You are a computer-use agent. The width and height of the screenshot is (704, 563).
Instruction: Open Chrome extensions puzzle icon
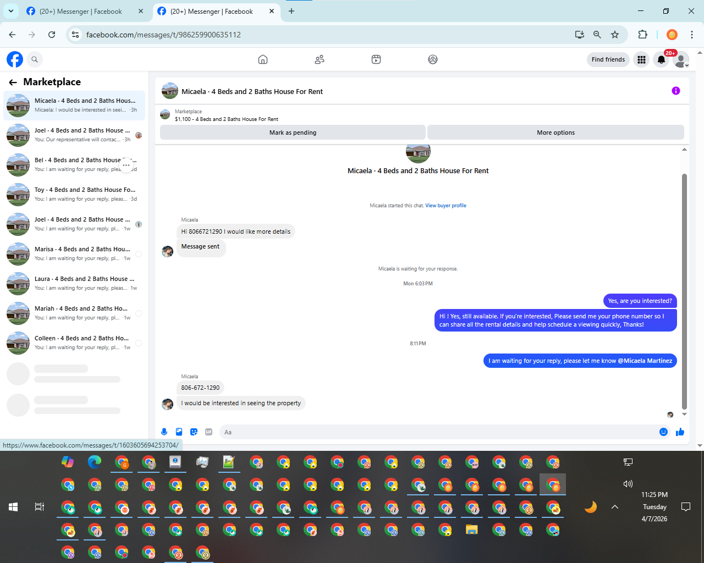(x=642, y=35)
